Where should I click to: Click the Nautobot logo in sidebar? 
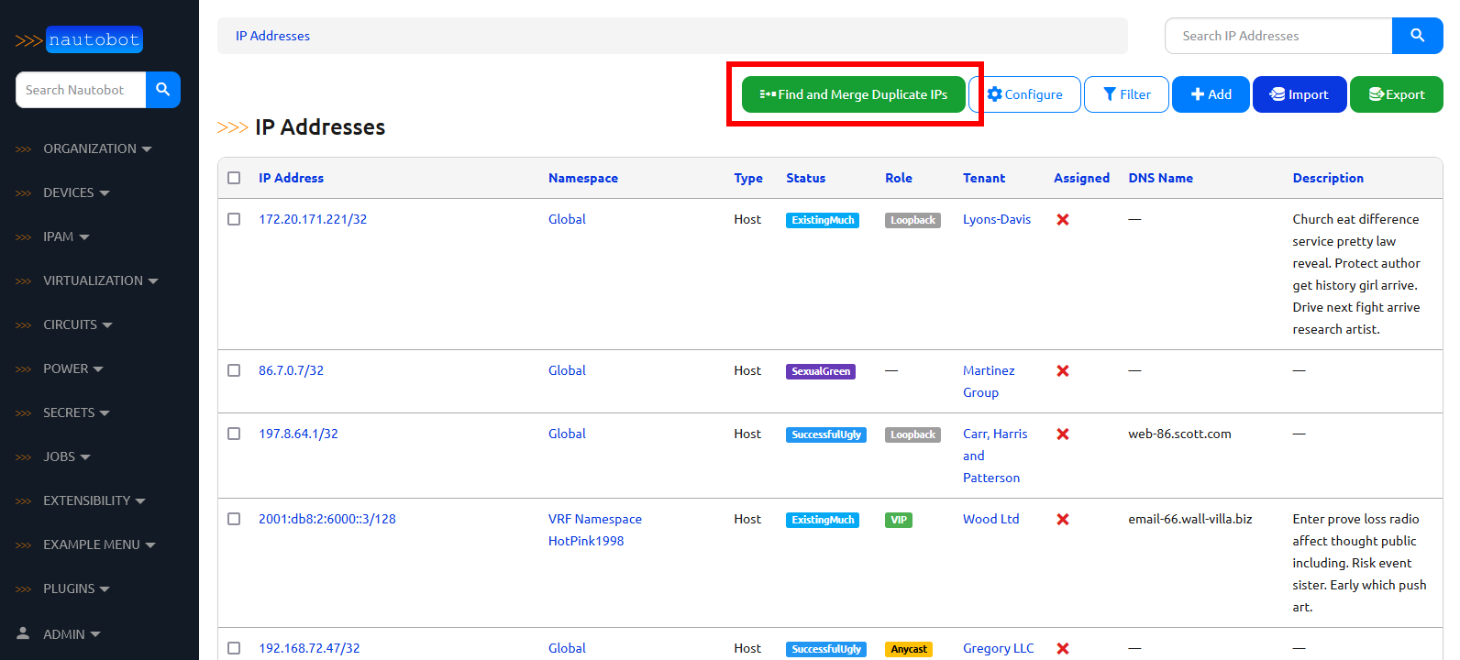coord(80,40)
